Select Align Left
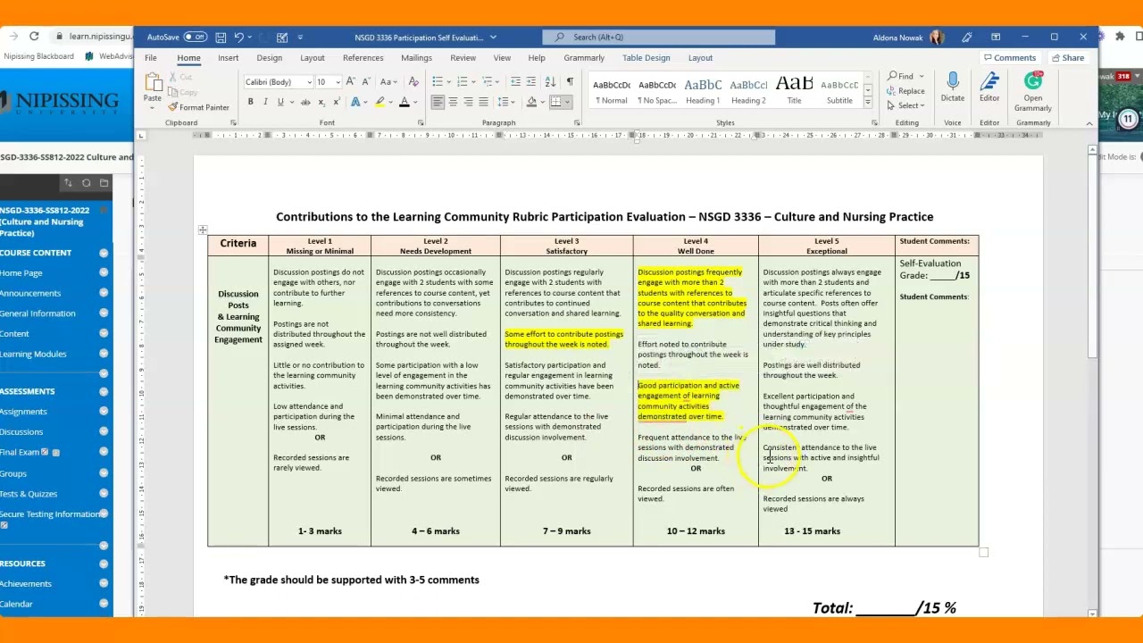Viewport: 1143px width, 643px height. (x=438, y=102)
